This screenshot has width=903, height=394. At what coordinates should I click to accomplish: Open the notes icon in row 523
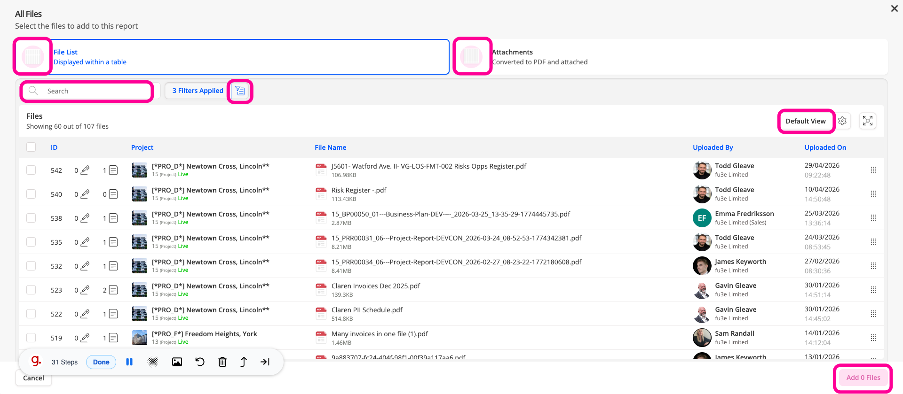(113, 290)
